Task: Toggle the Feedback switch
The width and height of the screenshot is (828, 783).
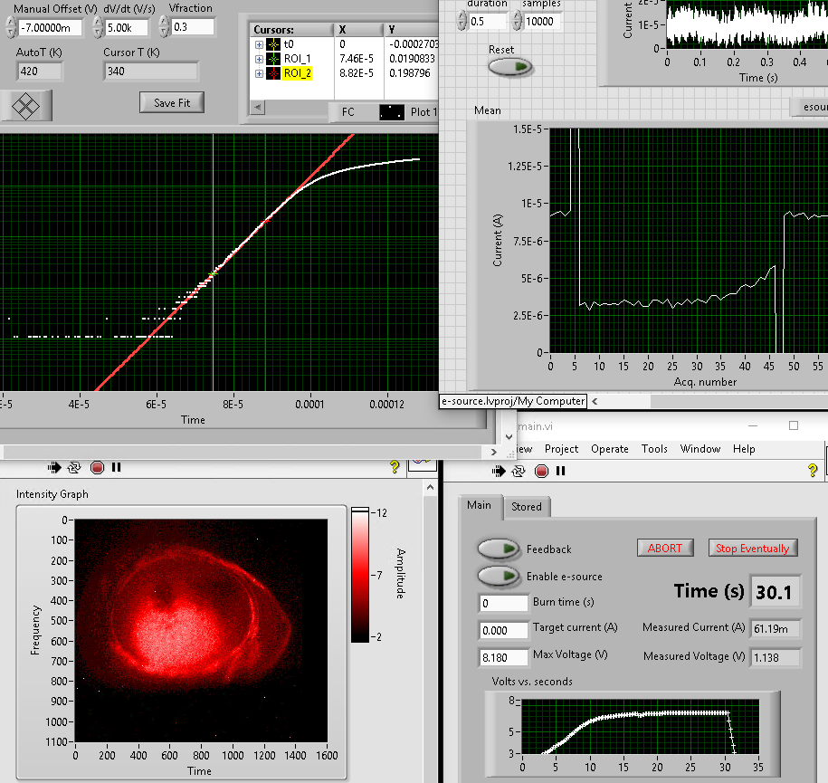Action: point(499,549)
